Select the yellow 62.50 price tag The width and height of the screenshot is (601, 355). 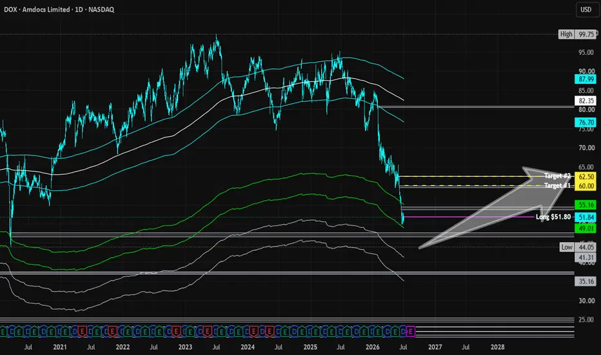point(586,177)
